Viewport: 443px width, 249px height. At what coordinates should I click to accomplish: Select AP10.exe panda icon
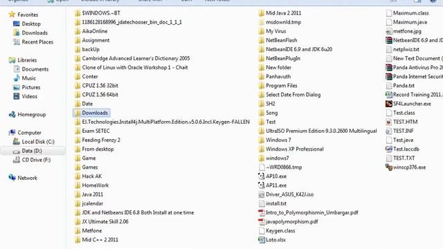(x=262, y=176)
